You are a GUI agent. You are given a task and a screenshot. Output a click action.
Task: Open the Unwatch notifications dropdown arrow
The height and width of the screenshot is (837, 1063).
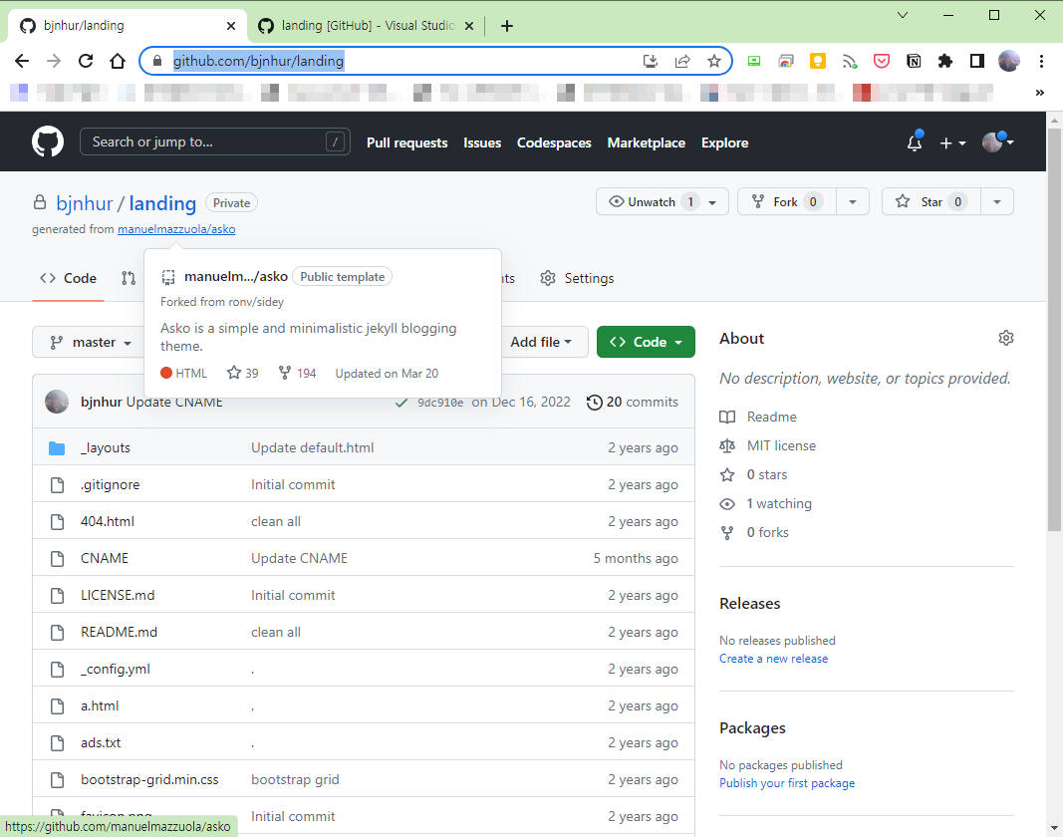[x=712, y=202]
